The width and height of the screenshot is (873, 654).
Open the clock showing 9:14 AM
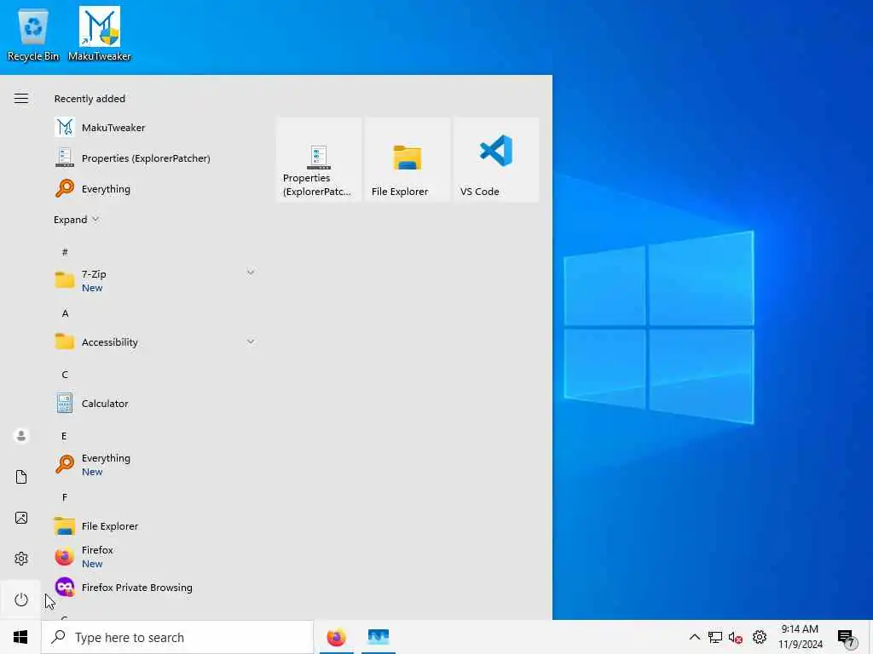point(800,637)
